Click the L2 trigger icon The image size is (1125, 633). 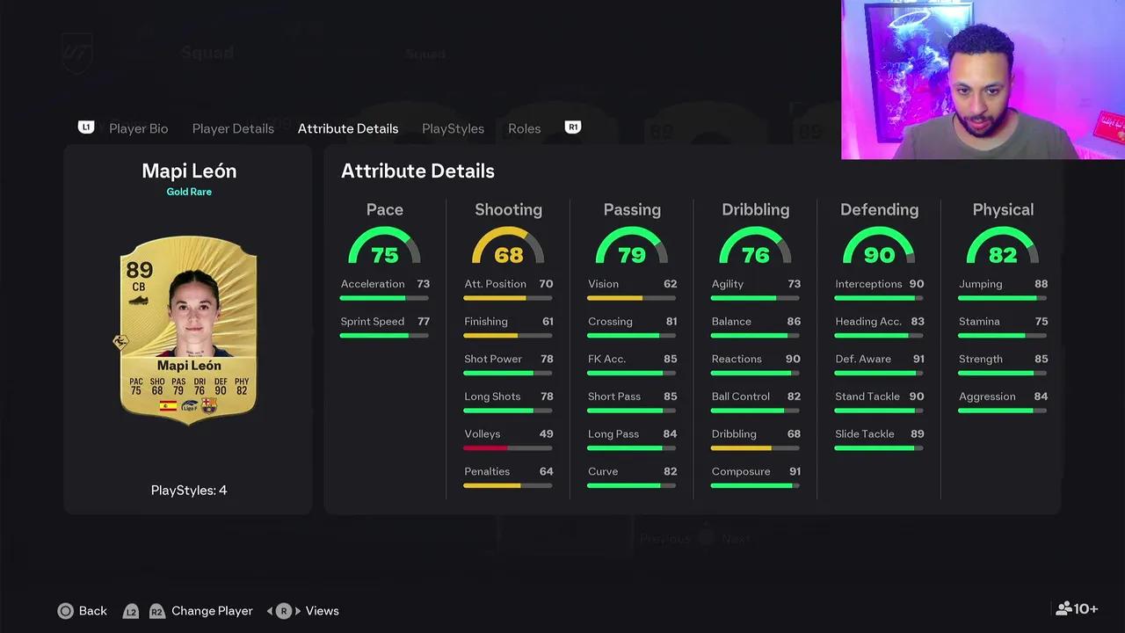click(131, 611)
